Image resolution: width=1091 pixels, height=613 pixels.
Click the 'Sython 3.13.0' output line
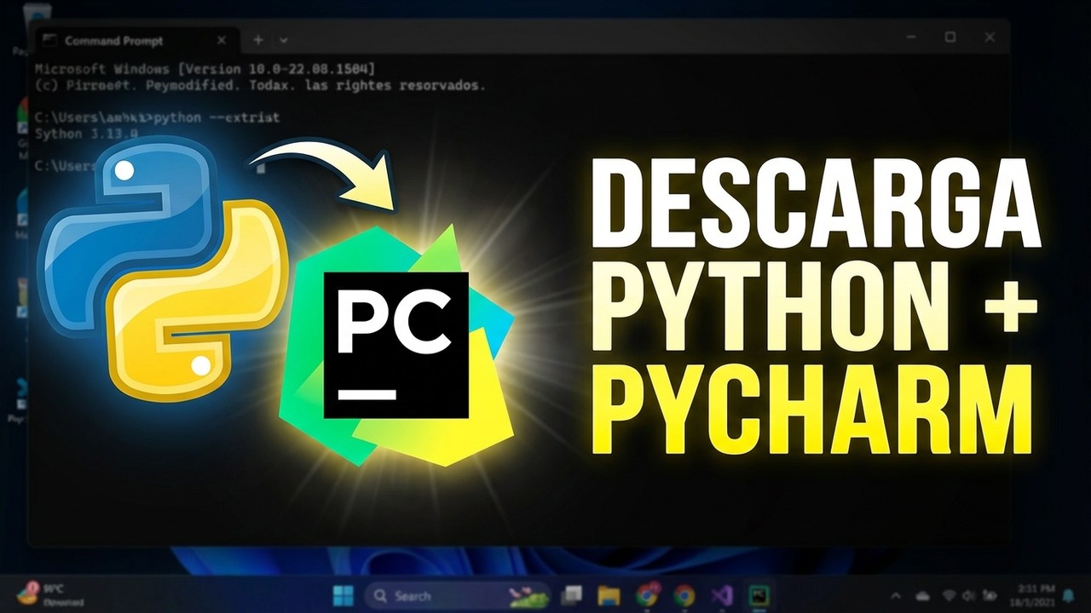[x=86, y=135]
